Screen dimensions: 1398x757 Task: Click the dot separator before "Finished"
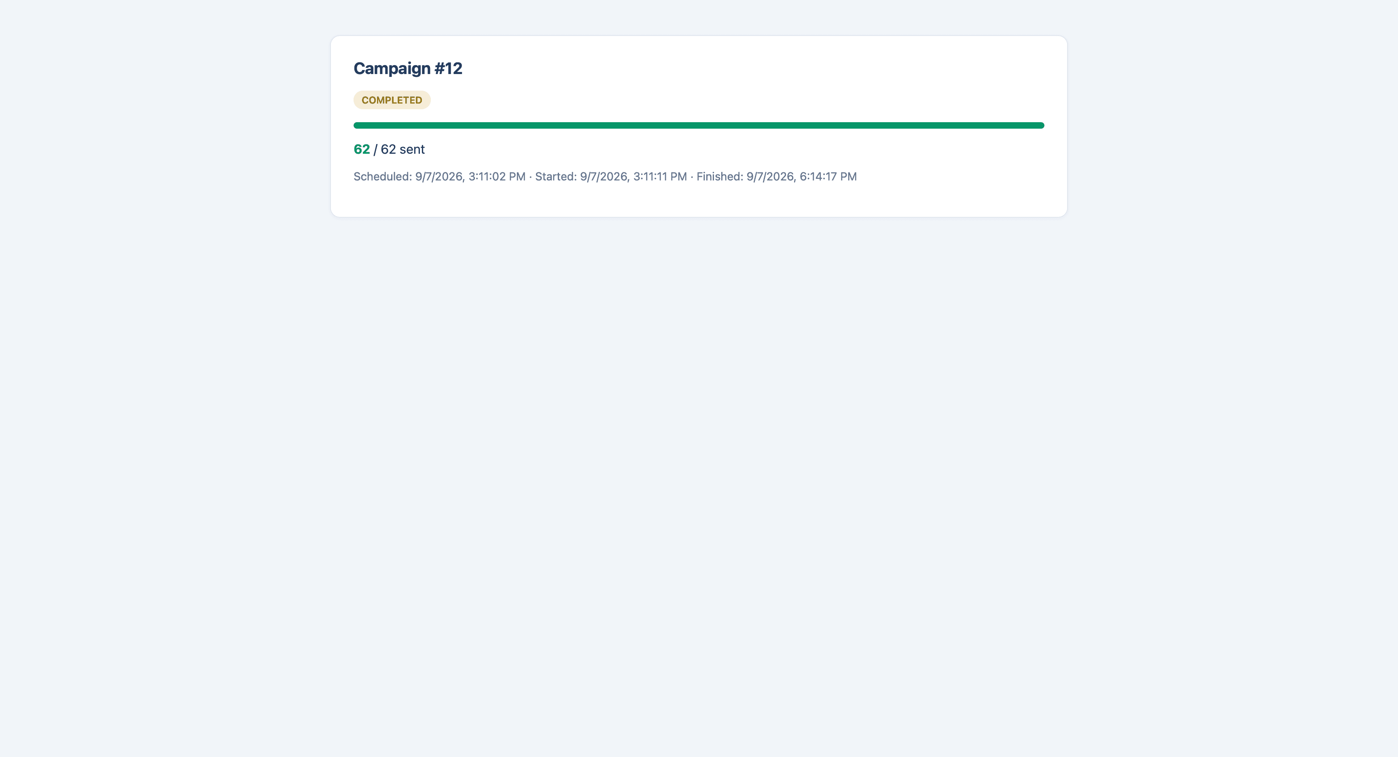coord(692,177)
